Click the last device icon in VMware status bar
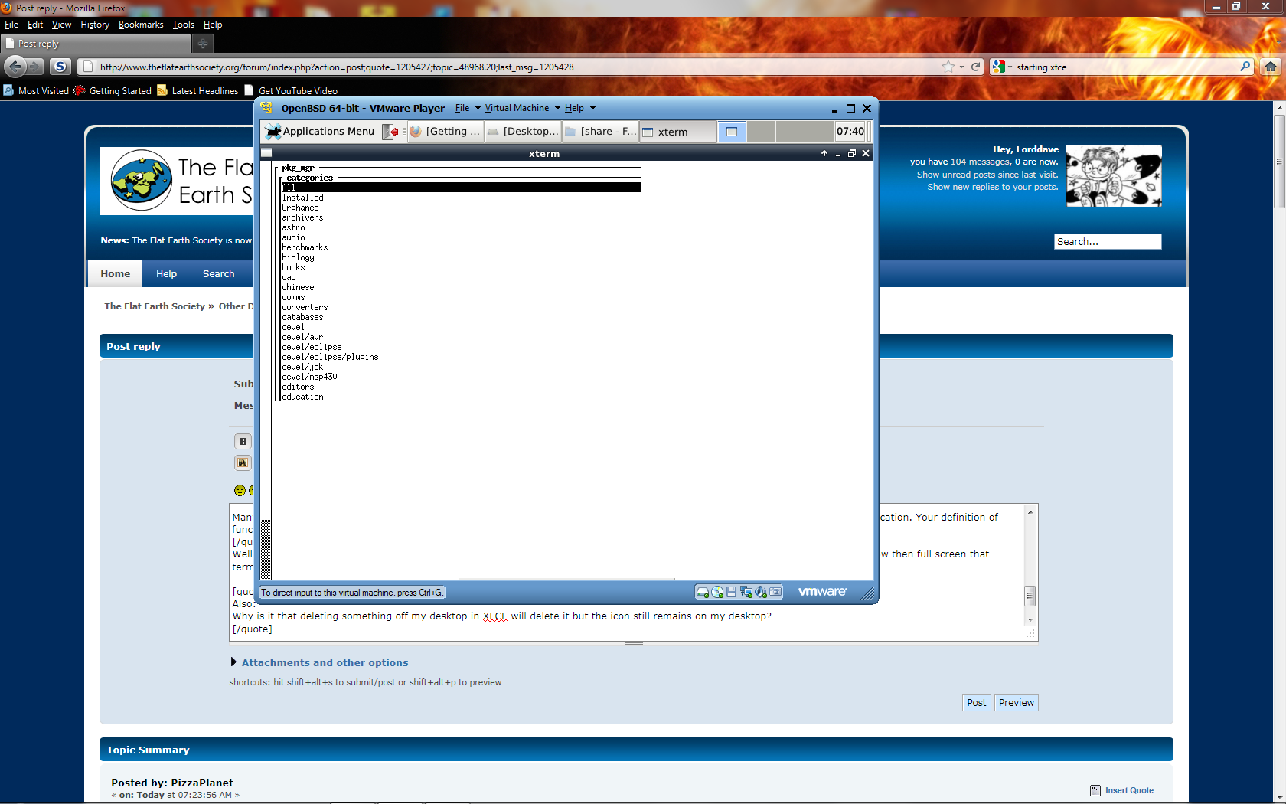Screen dimensions: 1286x804 [775, 592]
